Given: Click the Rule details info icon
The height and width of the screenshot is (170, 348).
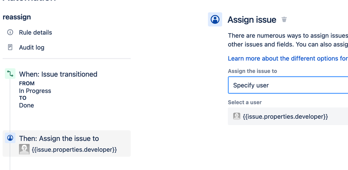Looking at the screenshot, I should (x=10, y=32).
